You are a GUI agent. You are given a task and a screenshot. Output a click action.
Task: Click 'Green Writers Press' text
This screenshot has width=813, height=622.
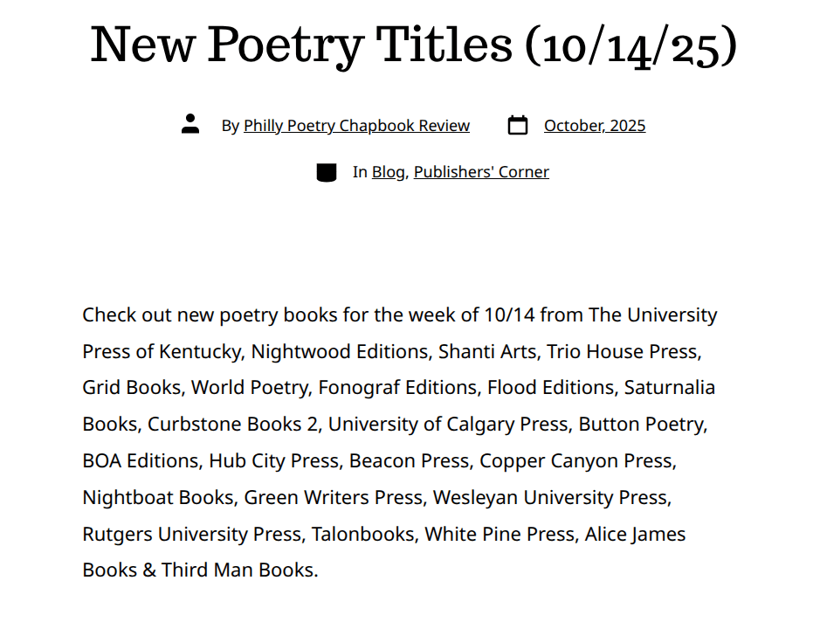333,497
